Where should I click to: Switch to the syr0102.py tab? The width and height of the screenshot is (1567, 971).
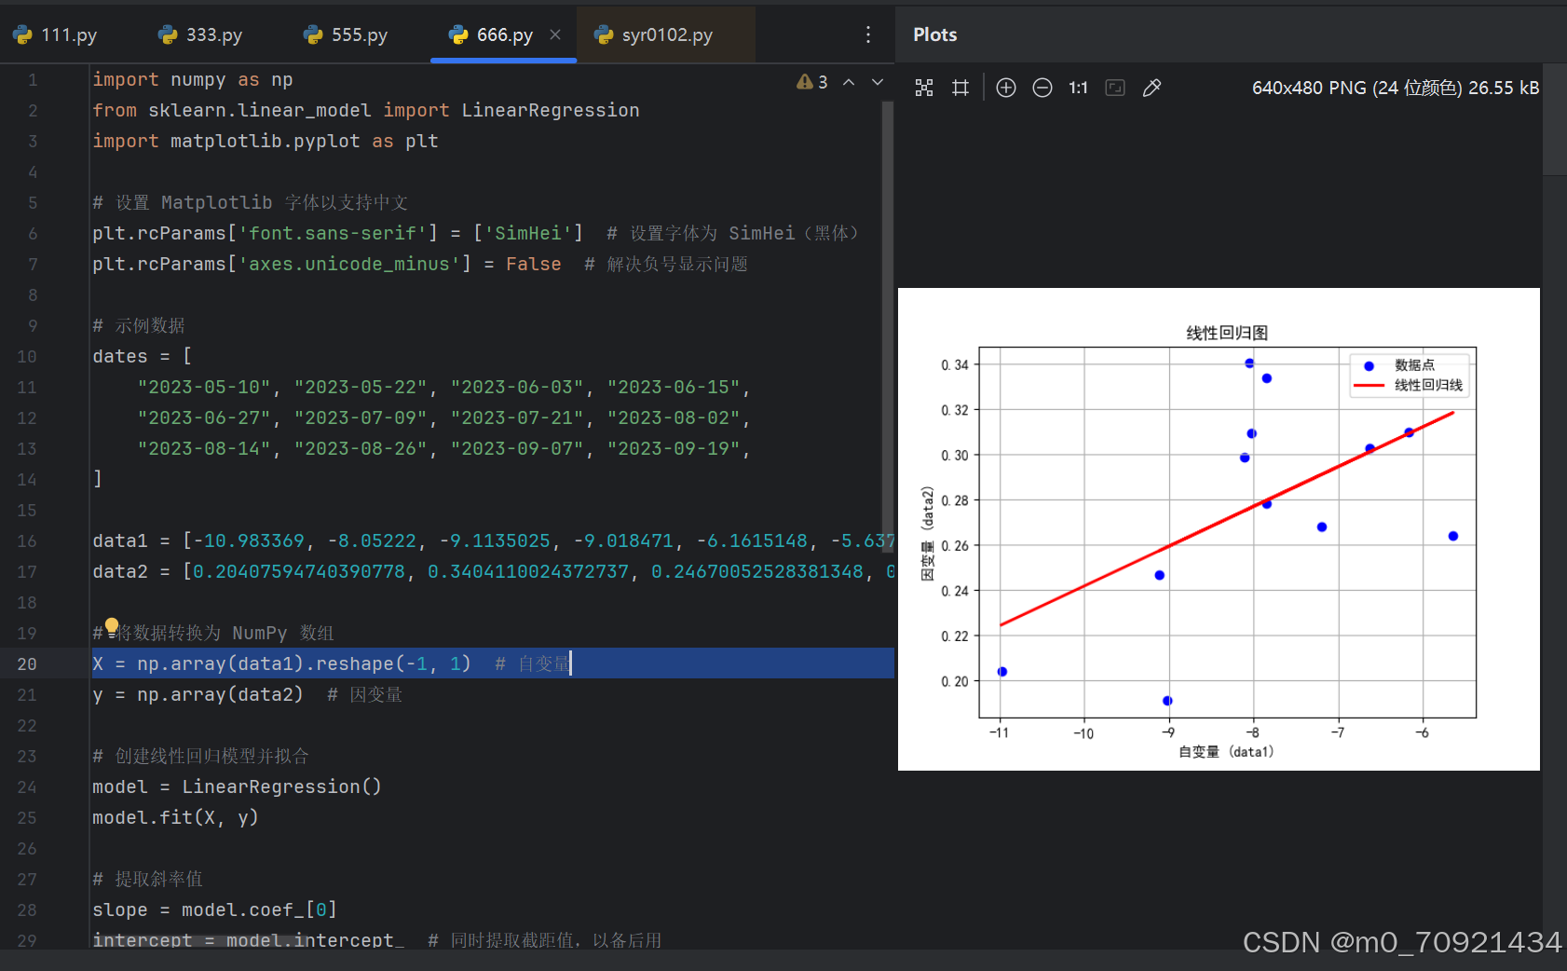coord(665,34)
